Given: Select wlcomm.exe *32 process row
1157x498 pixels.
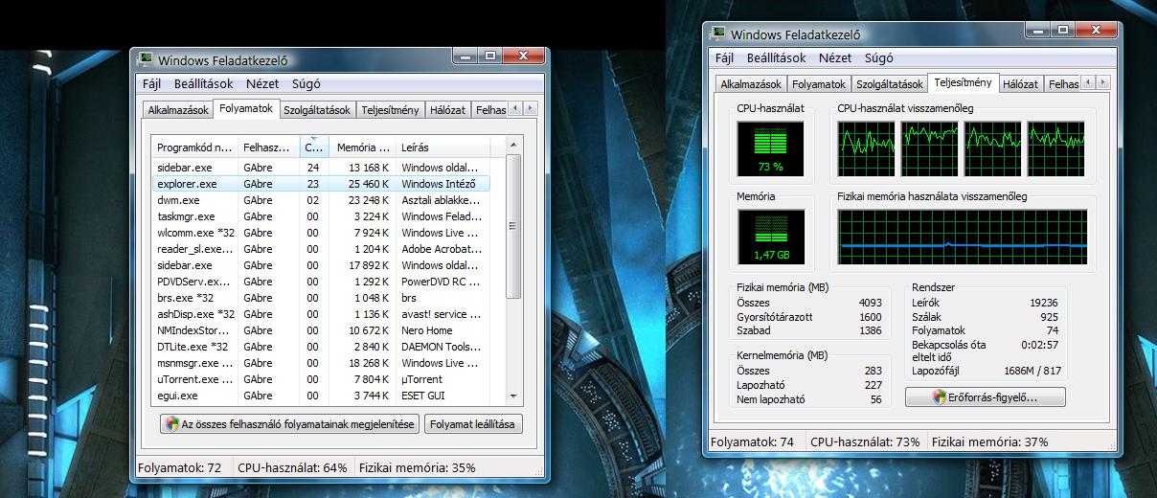Looking at the screenshot, I should pos(321,233).
